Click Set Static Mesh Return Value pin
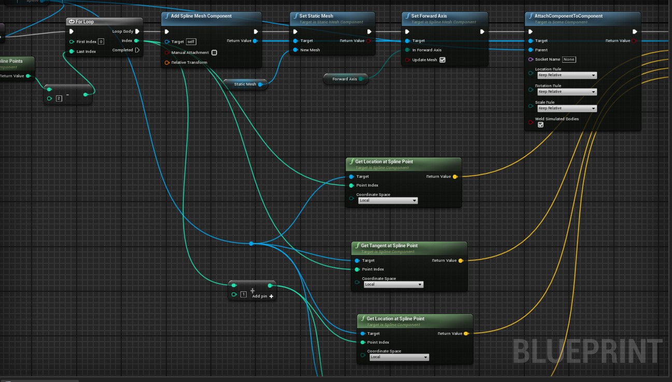The height and width of the screenshot is (382, 672). (369, 41)
